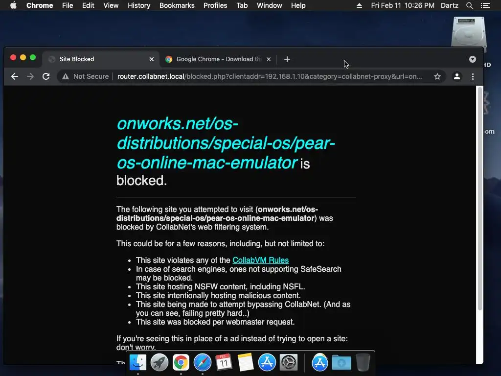Click the address bar URL
The height and width of the screenshot is (376, 501).
pyautogui.click(x=270, y=76)
